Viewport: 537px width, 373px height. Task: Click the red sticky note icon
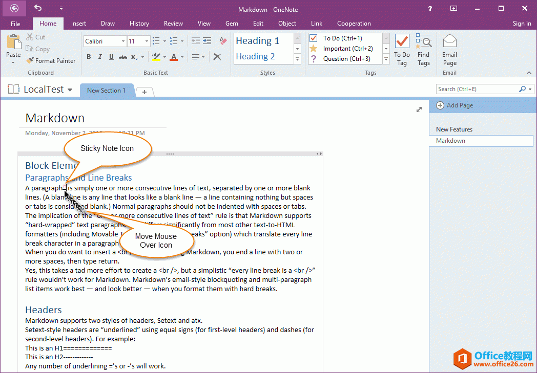[x=65, y=187]
